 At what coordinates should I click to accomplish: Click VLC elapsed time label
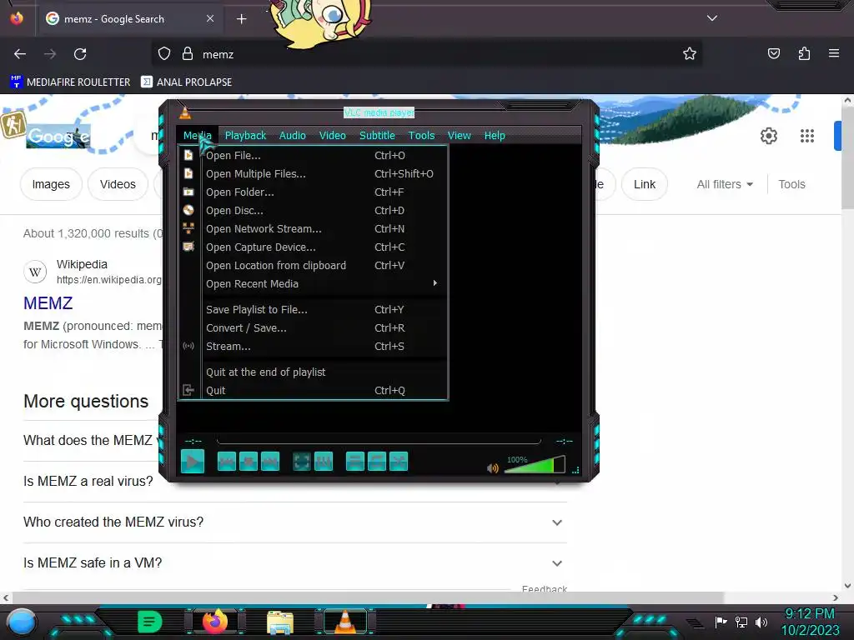pos(193,442)
